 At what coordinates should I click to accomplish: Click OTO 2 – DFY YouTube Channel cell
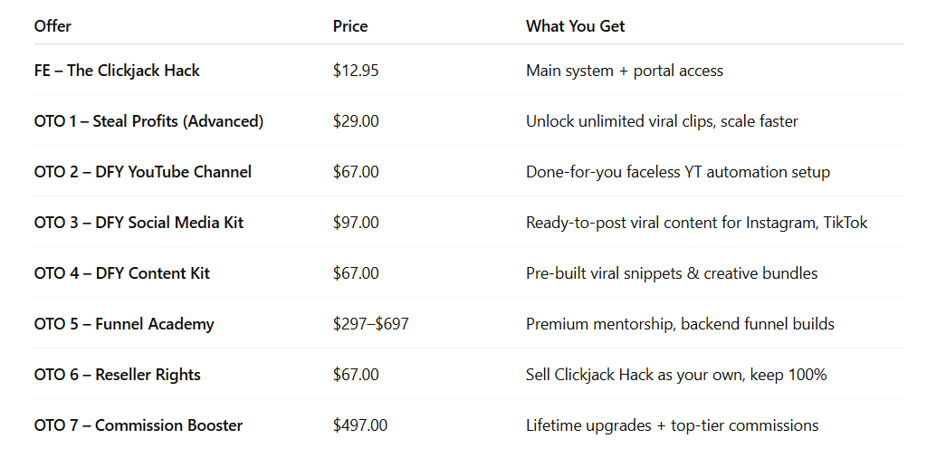click(143, 172)
